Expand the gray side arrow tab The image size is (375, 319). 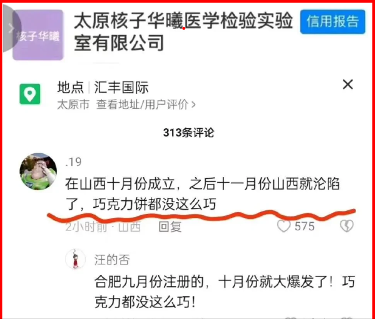(11, 28)
